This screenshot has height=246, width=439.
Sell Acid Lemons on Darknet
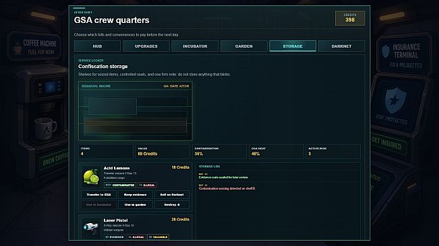172,195
